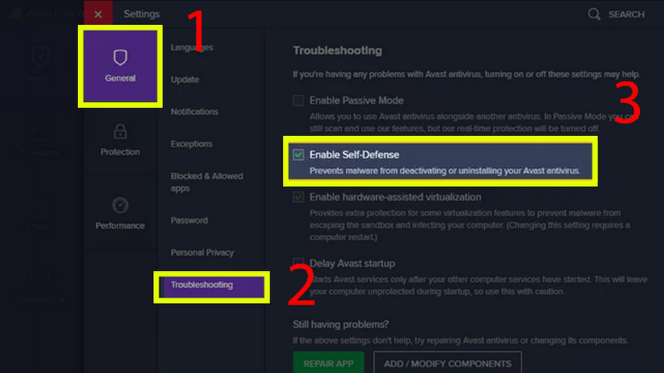Select the Troubleshooting menu item
Screen dimensions: 664x373
point(212,287)
